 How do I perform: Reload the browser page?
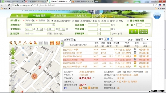pyautogui.click(x=9, y=5)
